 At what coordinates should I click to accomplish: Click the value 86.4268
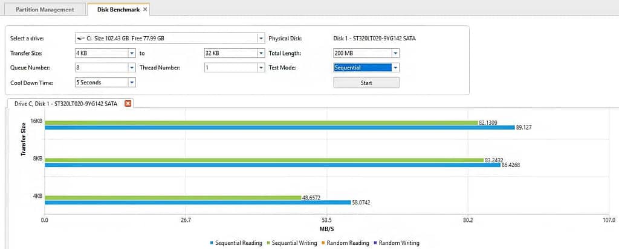point(511,165)
